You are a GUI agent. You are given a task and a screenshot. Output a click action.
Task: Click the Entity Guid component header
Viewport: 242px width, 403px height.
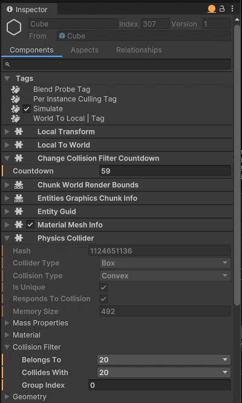click(x=117, y=212)
